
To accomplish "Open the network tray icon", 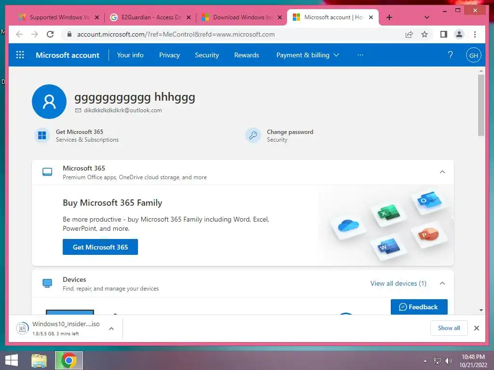I will pyautogui.click(x=437, y=361).
